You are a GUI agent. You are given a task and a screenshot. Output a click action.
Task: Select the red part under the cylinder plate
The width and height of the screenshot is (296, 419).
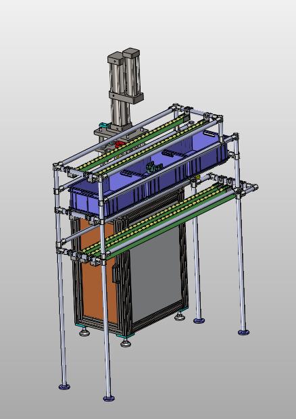pos(118,145)
